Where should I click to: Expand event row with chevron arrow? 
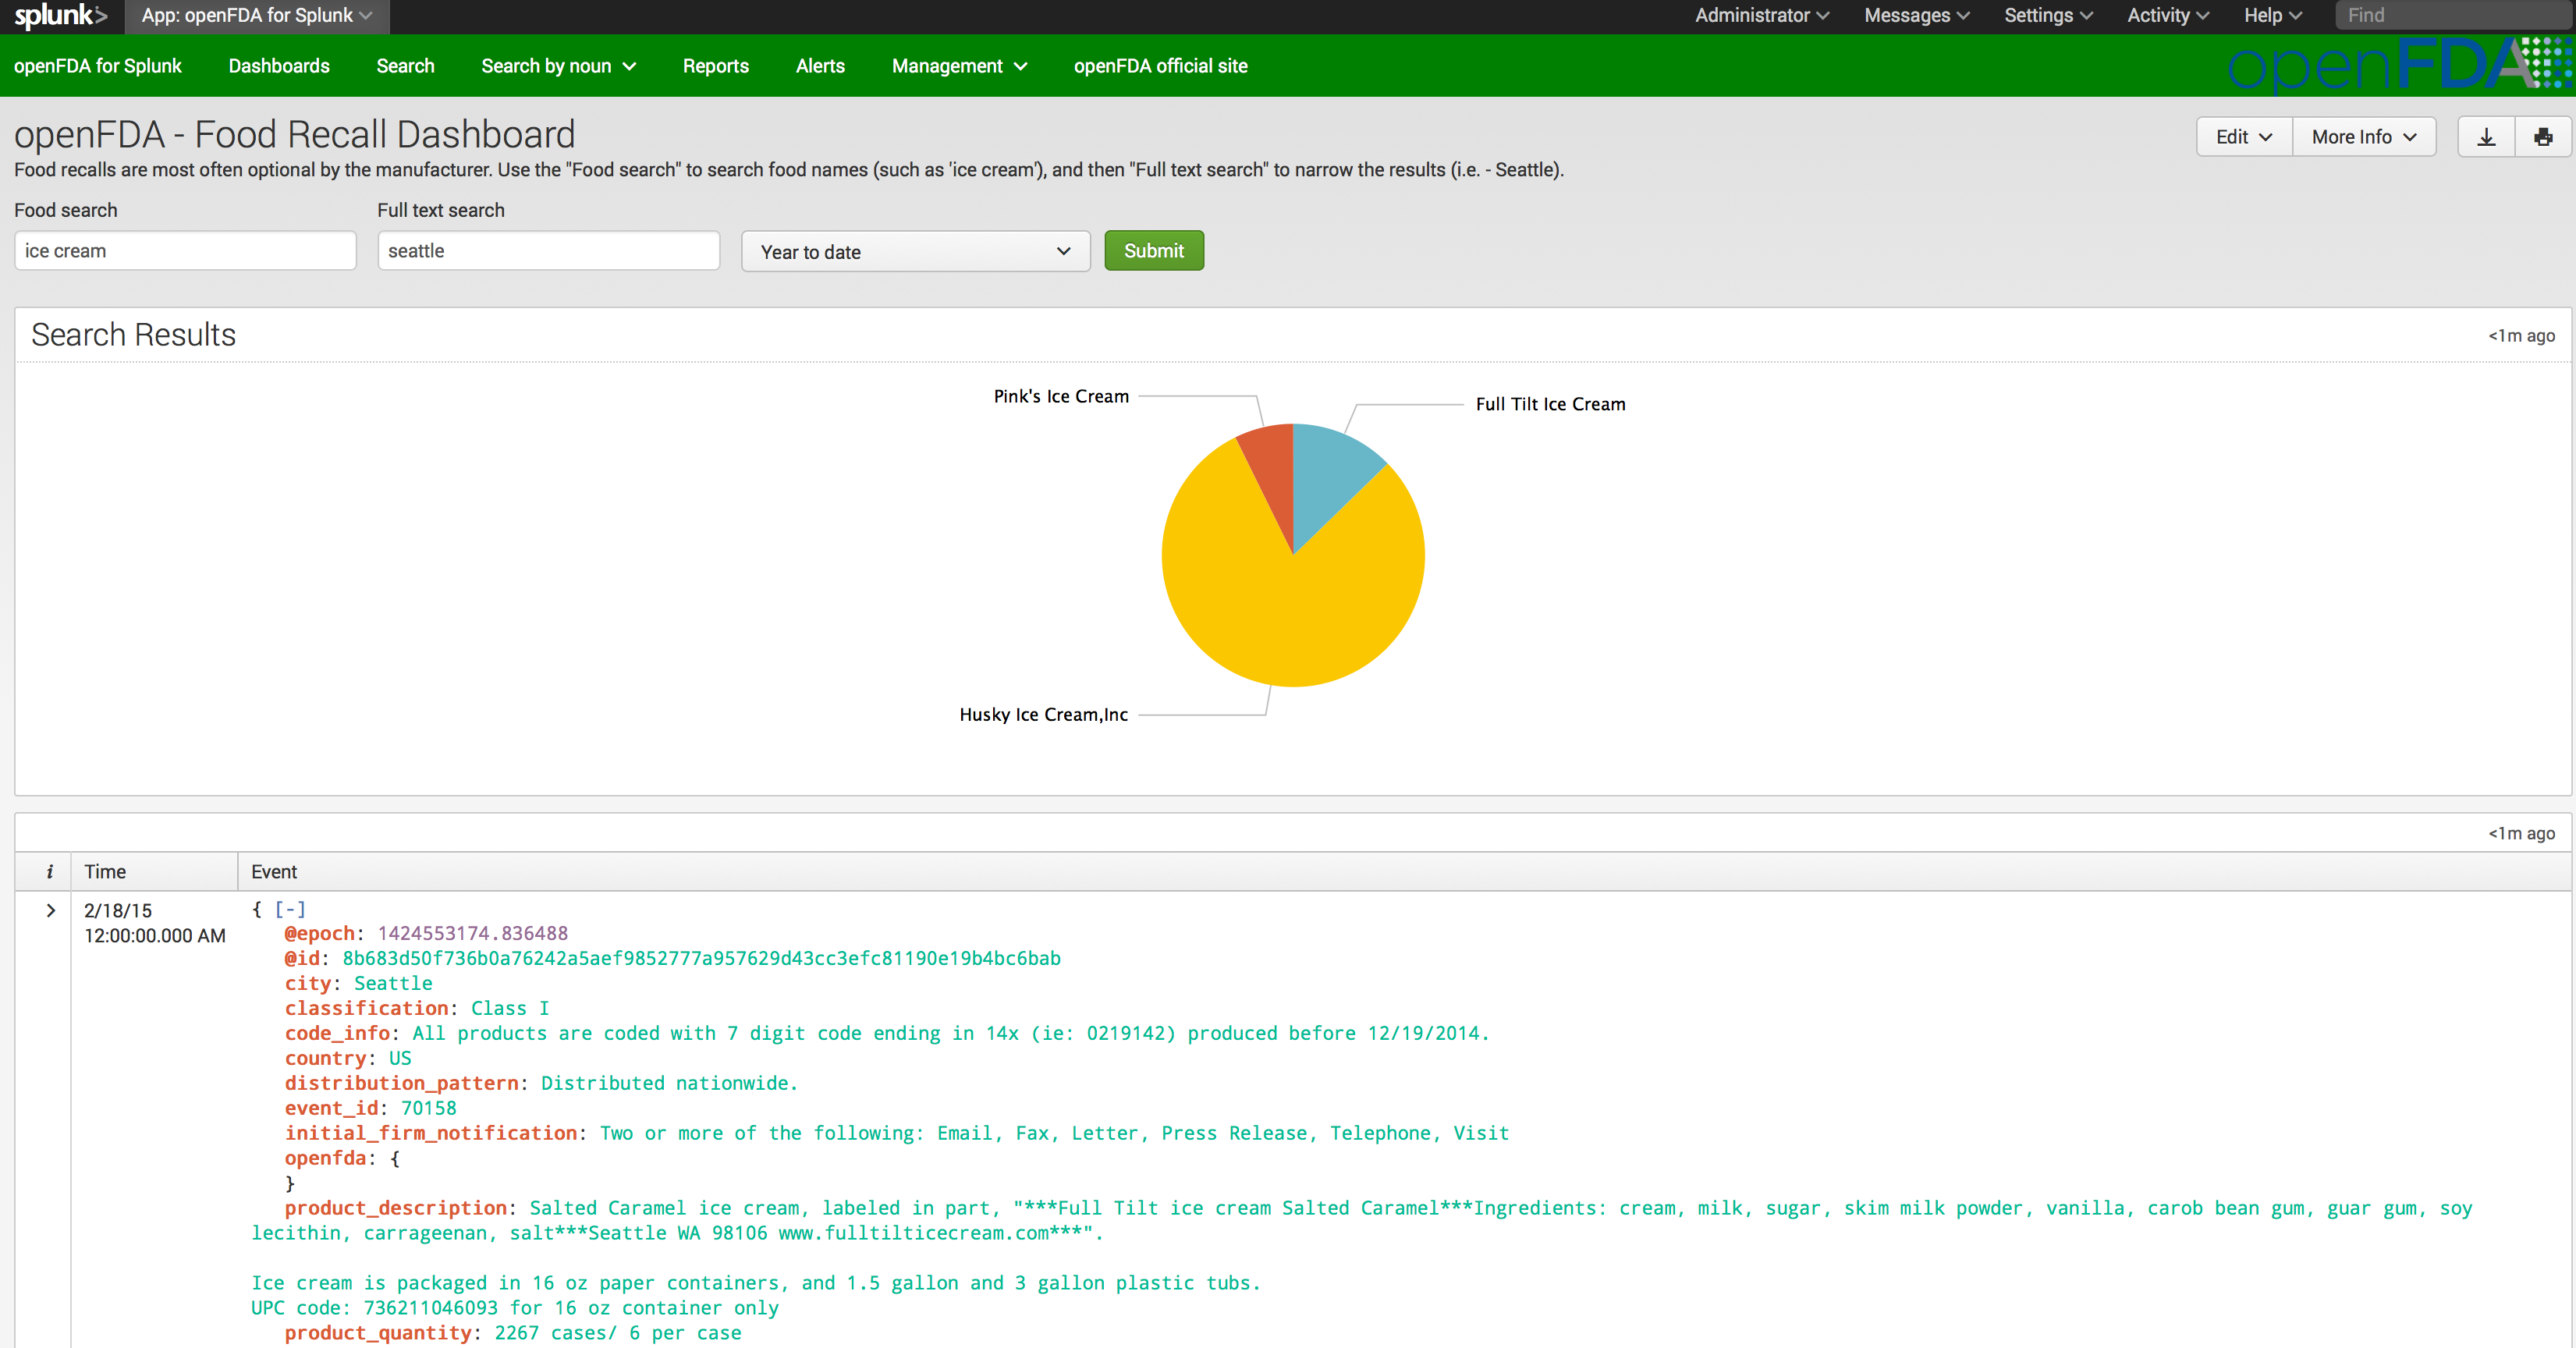50,910
